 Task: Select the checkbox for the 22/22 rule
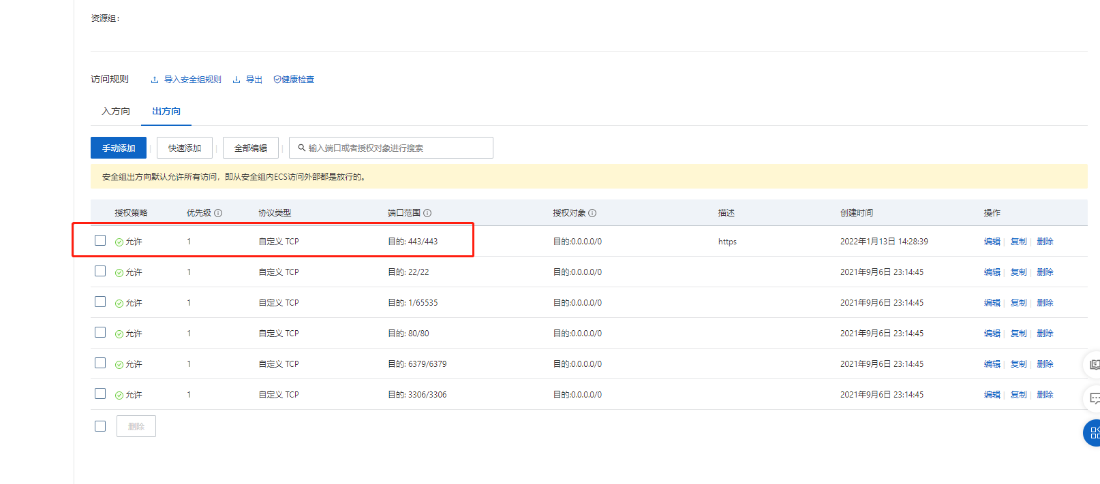100,271
